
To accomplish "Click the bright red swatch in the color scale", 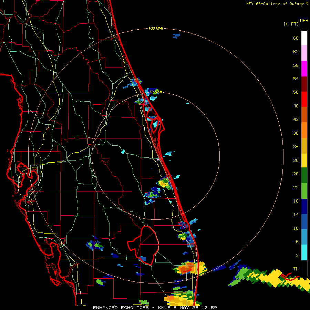I will (304, 99).
